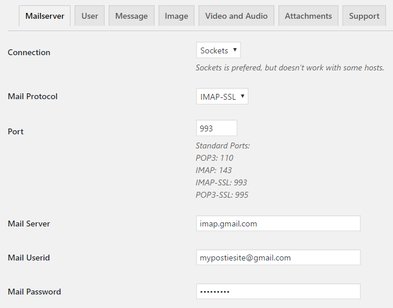
Task: Open the Video and Audio tab
Action: pyautogui.click(x=236, y=16)
